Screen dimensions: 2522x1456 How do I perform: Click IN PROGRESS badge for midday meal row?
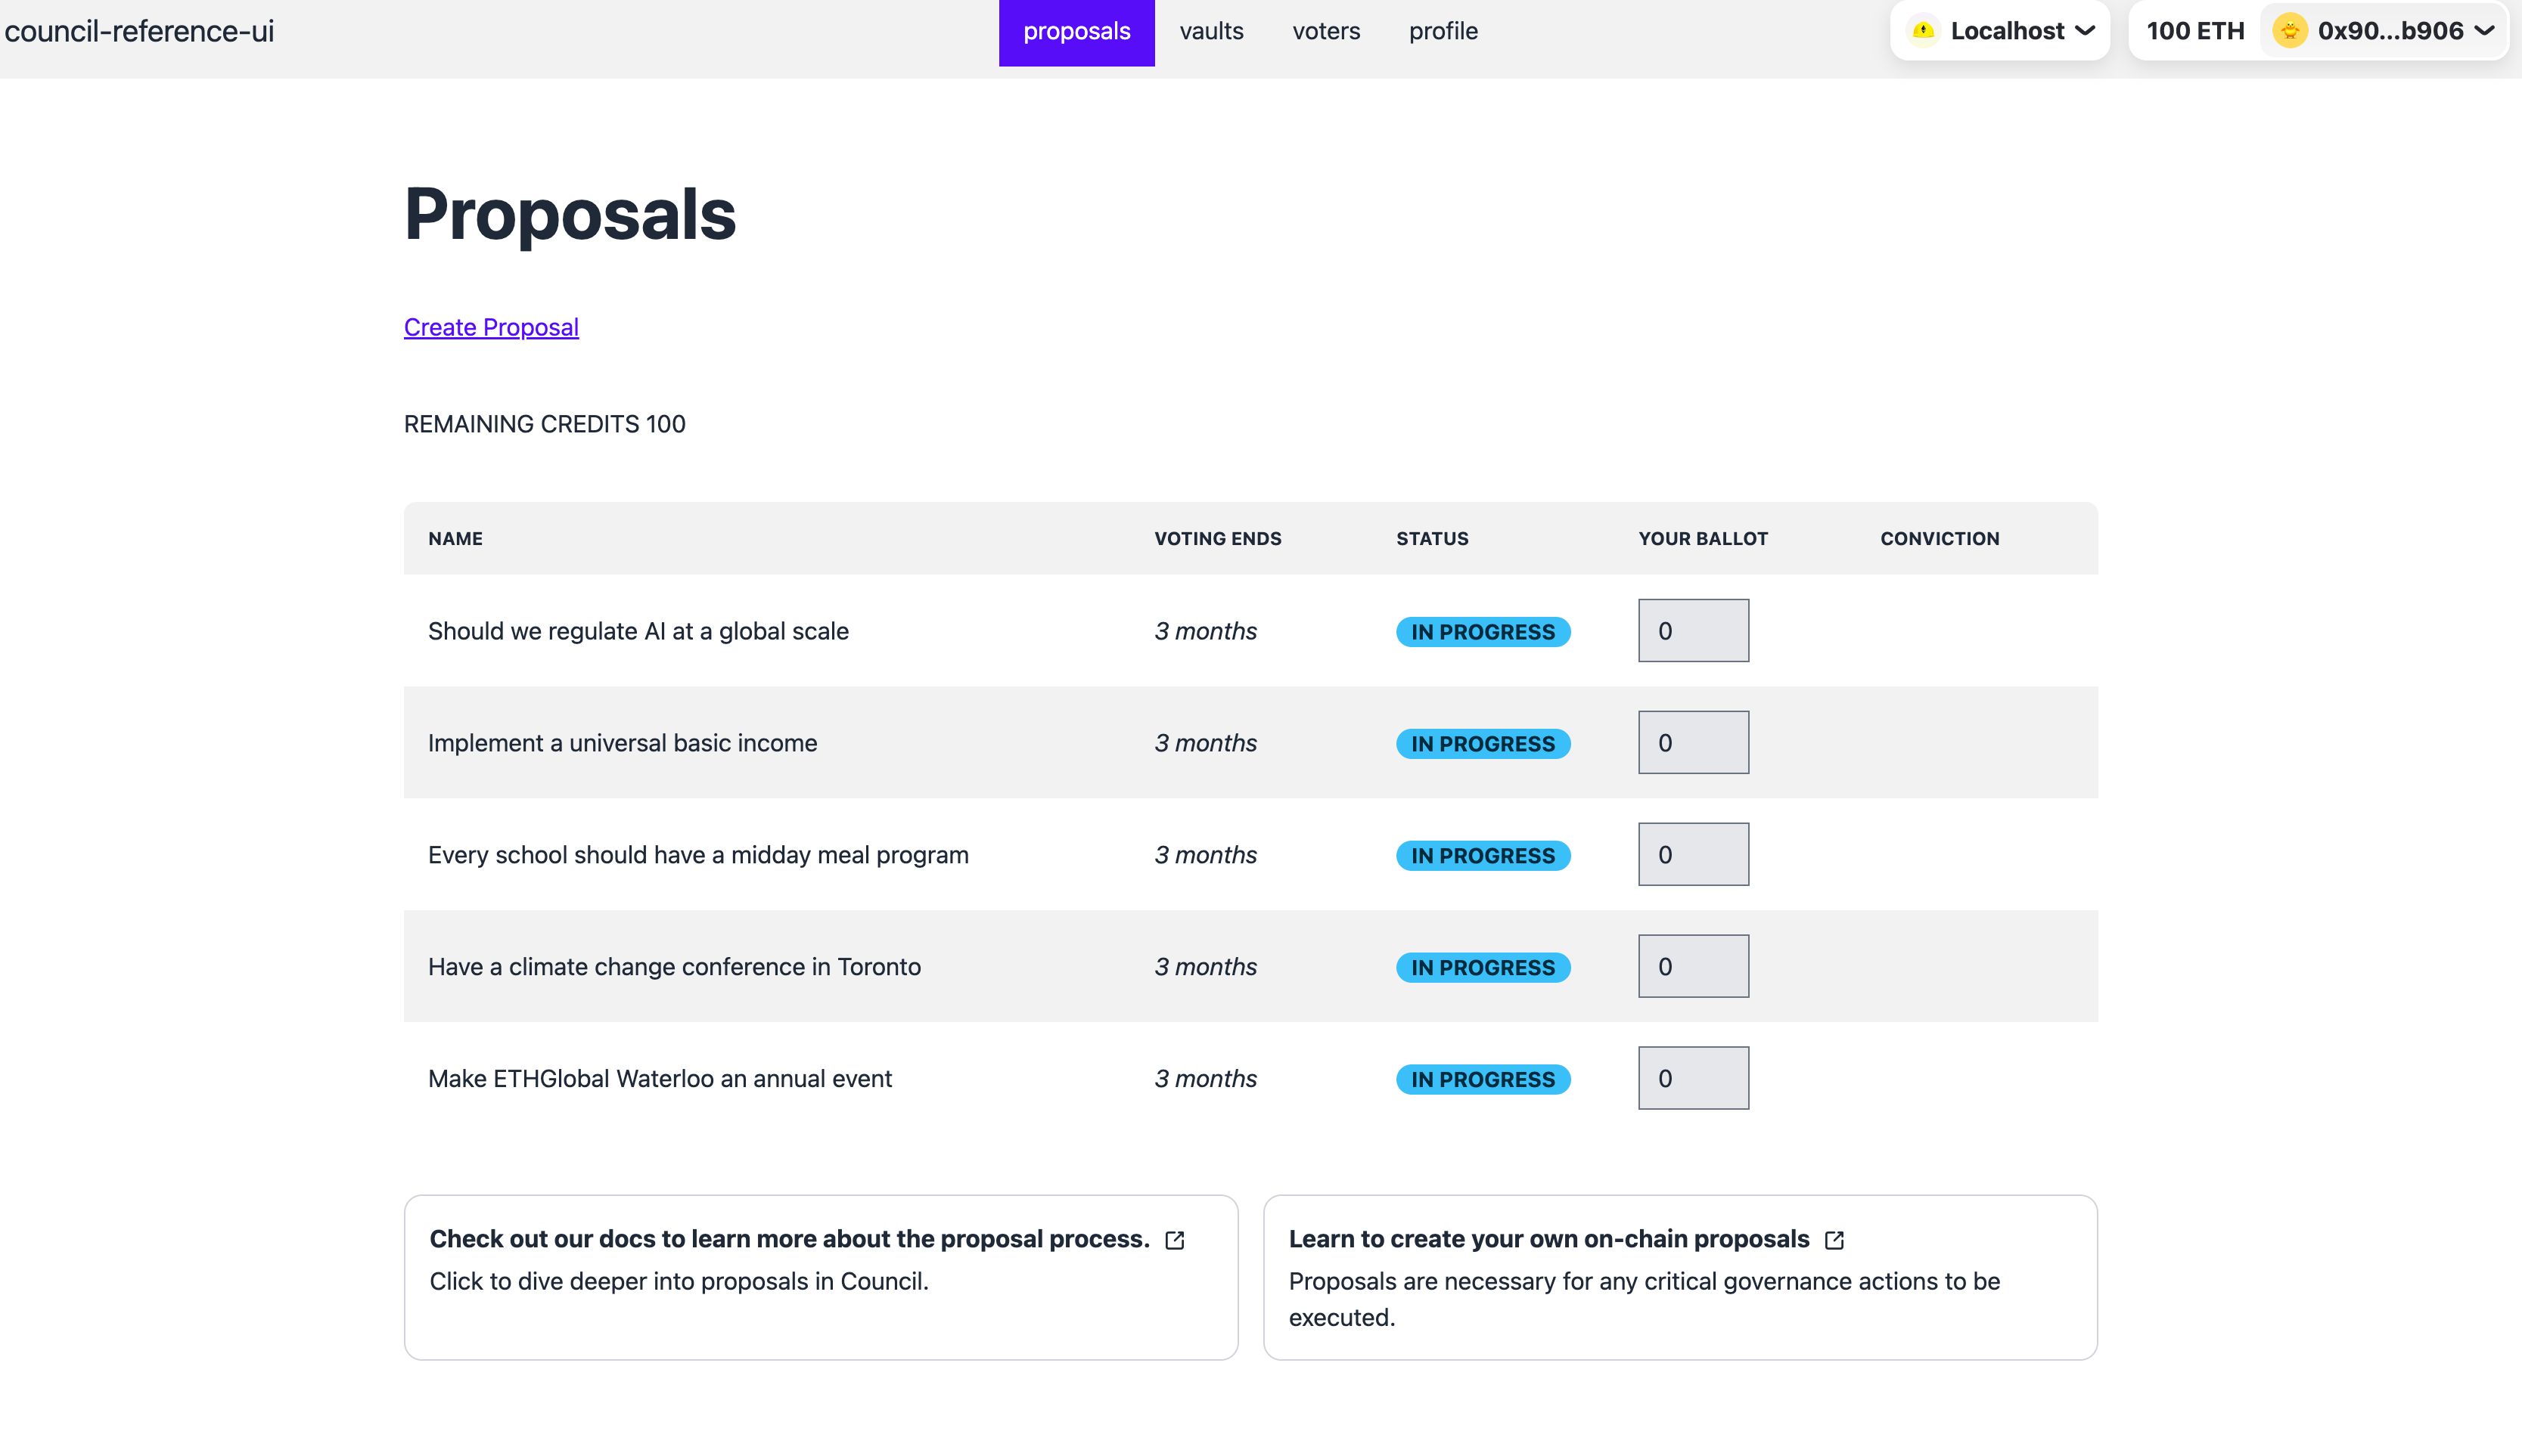point(1483,856)
